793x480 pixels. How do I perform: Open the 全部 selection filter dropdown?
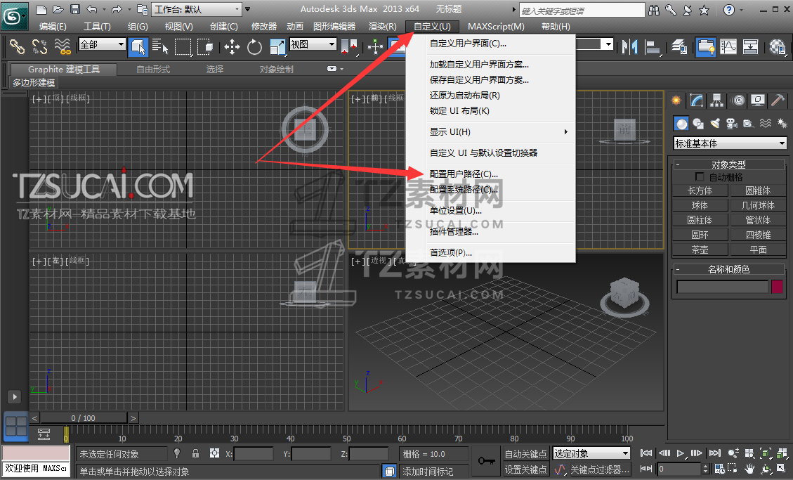click(x=102, y=44)
